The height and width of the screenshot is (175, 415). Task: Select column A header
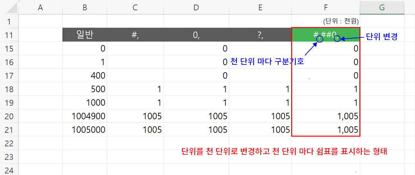(40, 7)
